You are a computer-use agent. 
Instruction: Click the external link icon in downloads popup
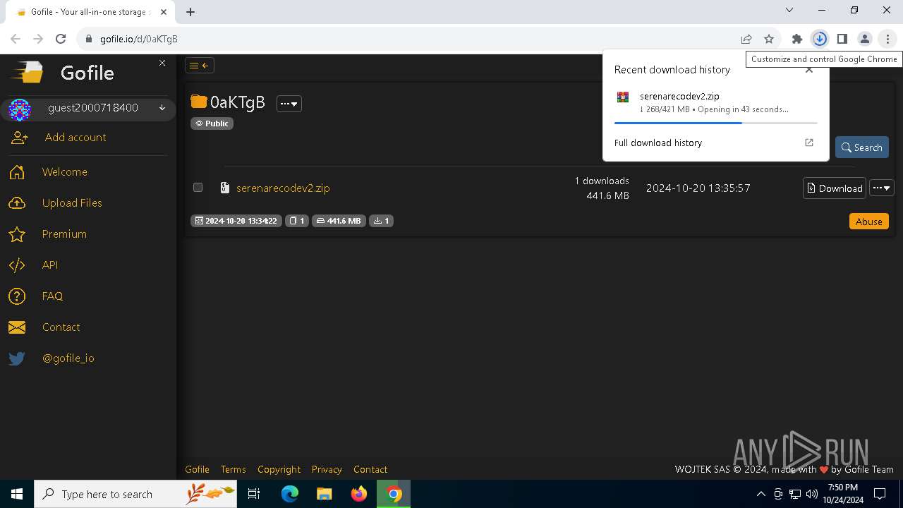coord(809,143)
